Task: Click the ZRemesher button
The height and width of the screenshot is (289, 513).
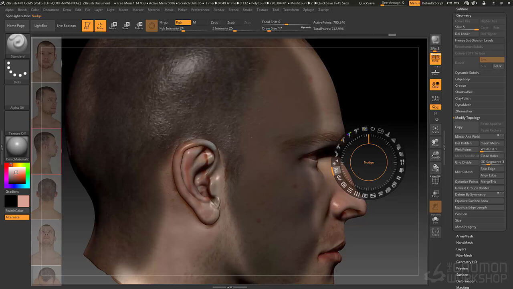Action: coord(464,111)
